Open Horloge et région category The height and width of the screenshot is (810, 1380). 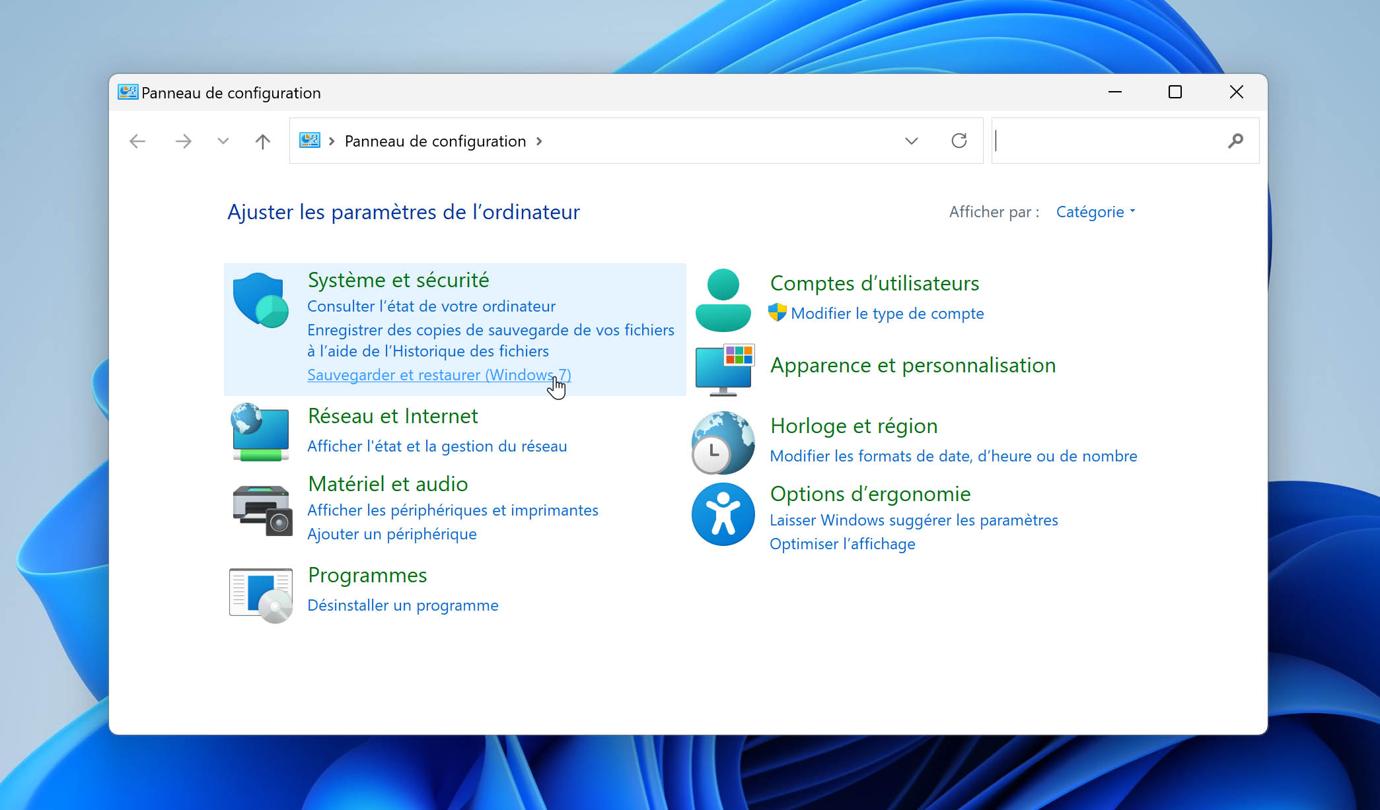coord(854,426)
